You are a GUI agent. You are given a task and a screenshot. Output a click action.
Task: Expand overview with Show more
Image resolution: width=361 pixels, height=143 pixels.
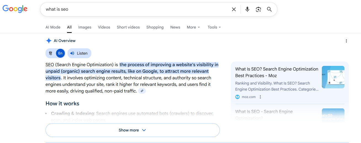(x=132, y=130)
